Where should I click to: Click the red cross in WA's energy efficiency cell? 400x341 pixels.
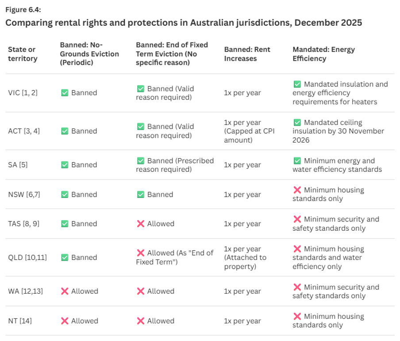[x=297, y=287]
